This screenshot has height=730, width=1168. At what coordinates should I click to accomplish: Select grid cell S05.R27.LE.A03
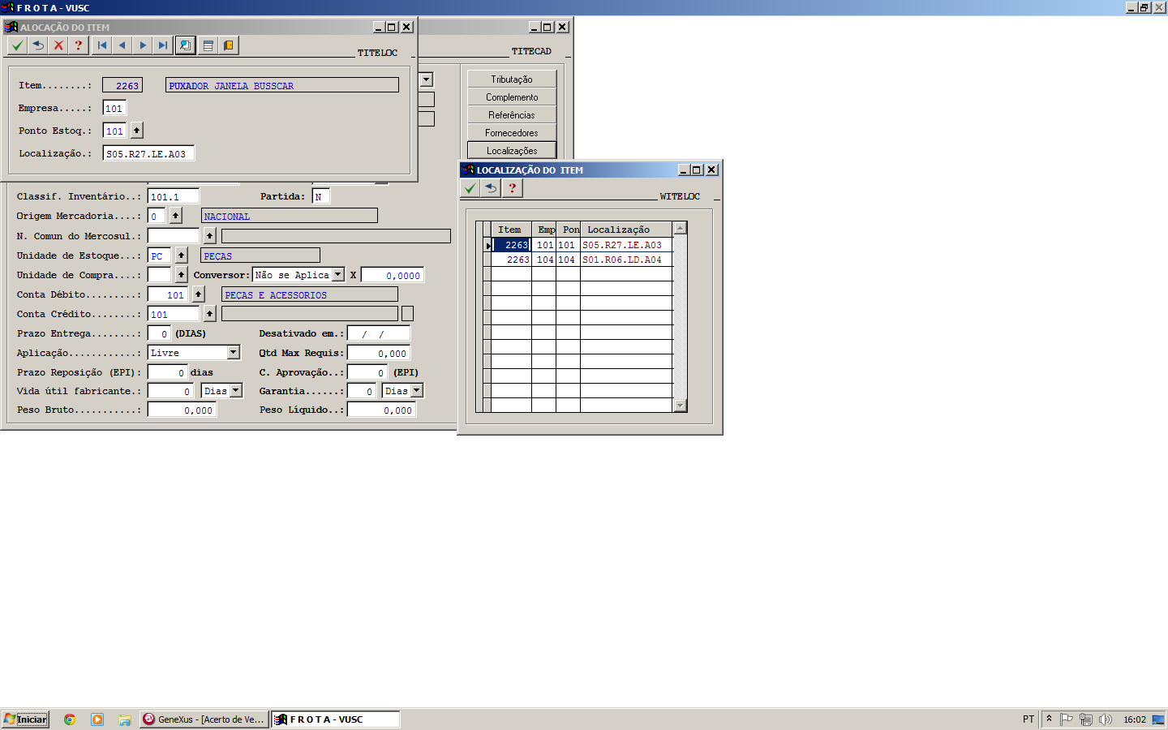pyautogui.click(x=625, y=245)
